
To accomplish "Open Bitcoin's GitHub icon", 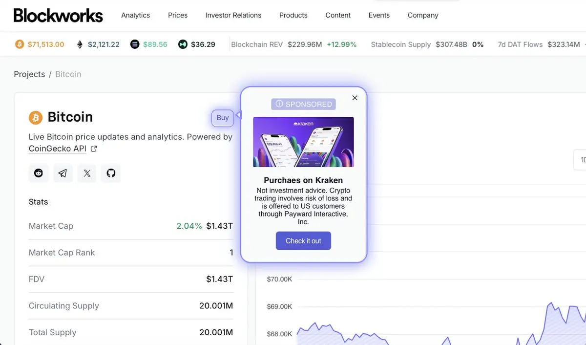I will pyautogui.click(x=111, y=173).
